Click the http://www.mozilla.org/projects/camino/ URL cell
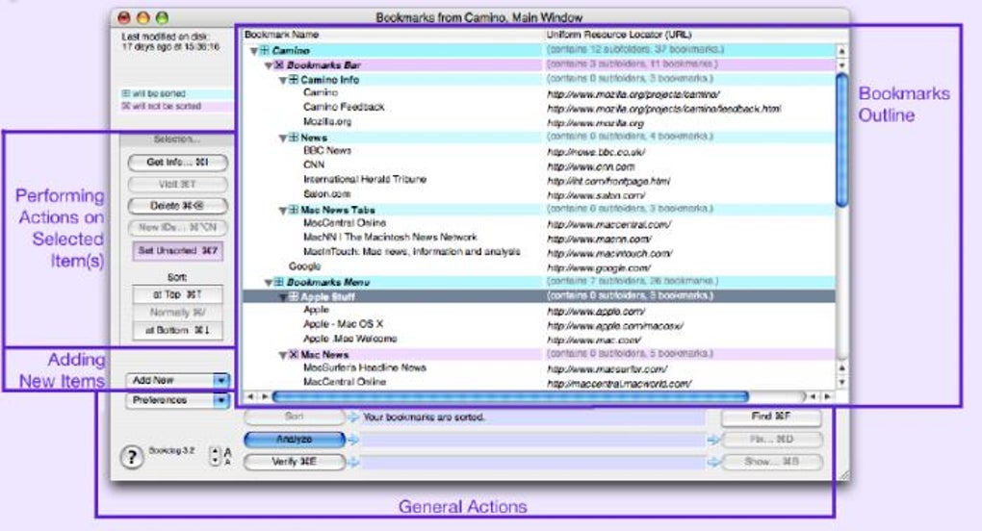This screenshot has height=531, width=982. coord(633,95)
